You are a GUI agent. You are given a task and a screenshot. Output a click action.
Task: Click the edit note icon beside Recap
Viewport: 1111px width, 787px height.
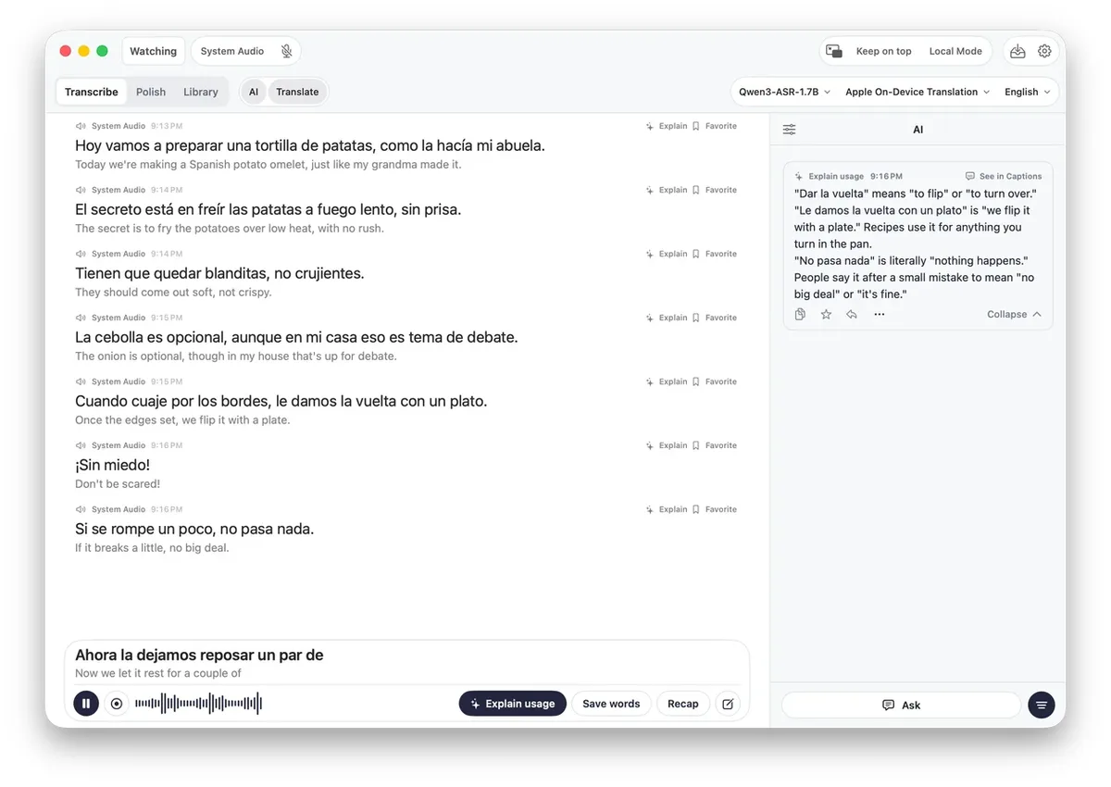click(728, 704)
